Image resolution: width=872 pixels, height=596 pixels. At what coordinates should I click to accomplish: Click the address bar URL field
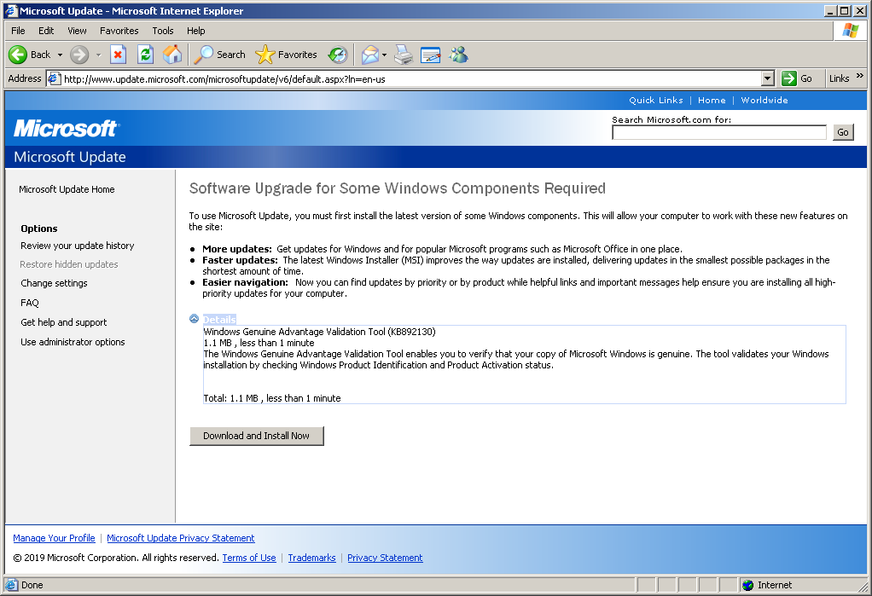click(x=411, y=79)
